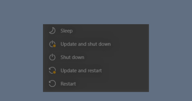Viewport: 192px width, 101px height.
Task: Select the Restart text label
Action: tap(68, 84)
